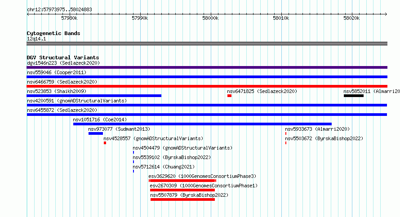The width and height of the screenshot is (400, 217).
Task: Click the blue nsv6455872 feature bar
Action: [x=207, y=115]
